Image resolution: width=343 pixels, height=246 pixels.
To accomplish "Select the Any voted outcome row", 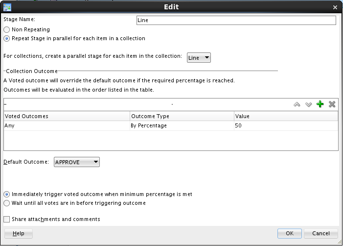I will 66,126.
